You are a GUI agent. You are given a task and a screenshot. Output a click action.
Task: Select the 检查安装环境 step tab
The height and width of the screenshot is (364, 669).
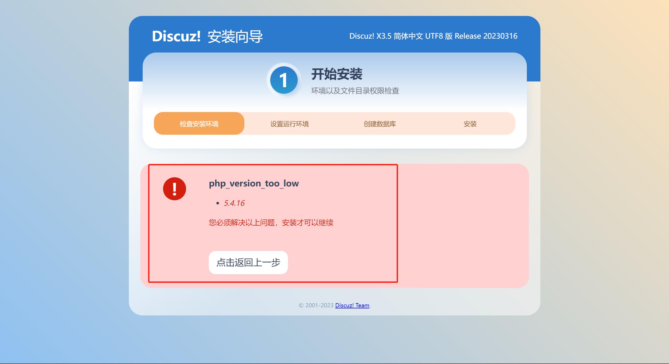pyautogui.click(x=199, y=124)
